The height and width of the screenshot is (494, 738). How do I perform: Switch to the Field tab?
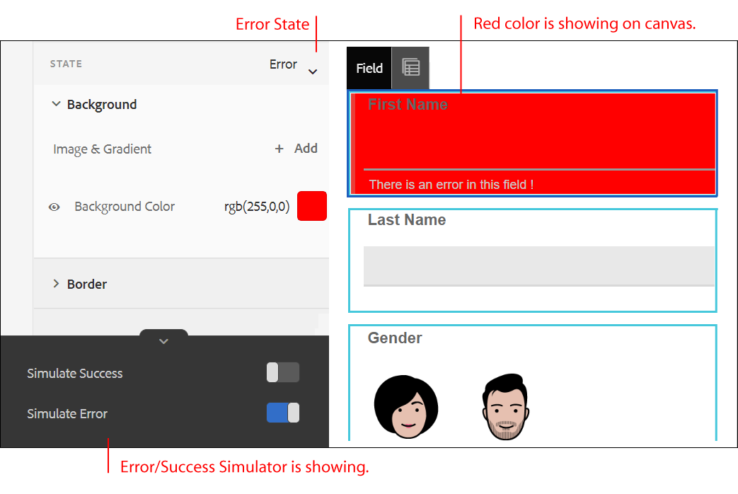coord(369,68)
